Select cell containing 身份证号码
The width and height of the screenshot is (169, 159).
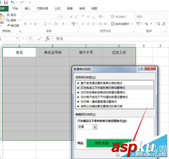[x=53, y=53]
